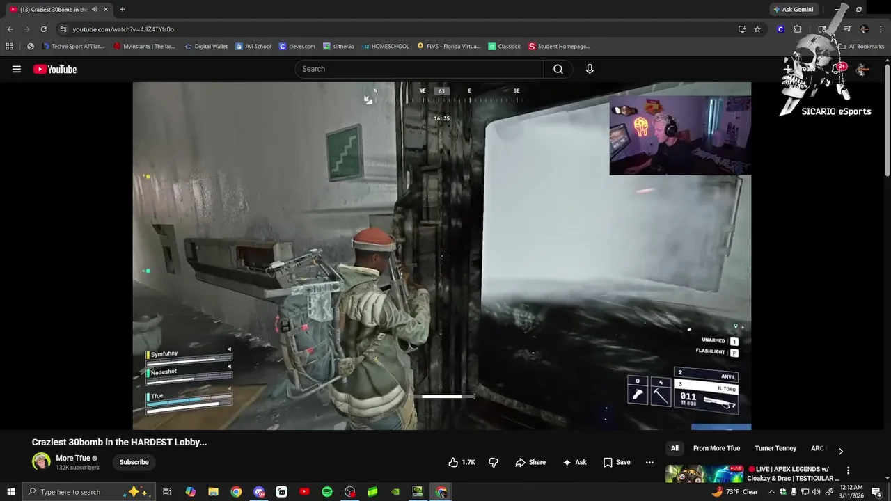Viewport: 891px width, 501px height.
Task: Mute the tab via speaker icon
Action: (x=95, y=9)
